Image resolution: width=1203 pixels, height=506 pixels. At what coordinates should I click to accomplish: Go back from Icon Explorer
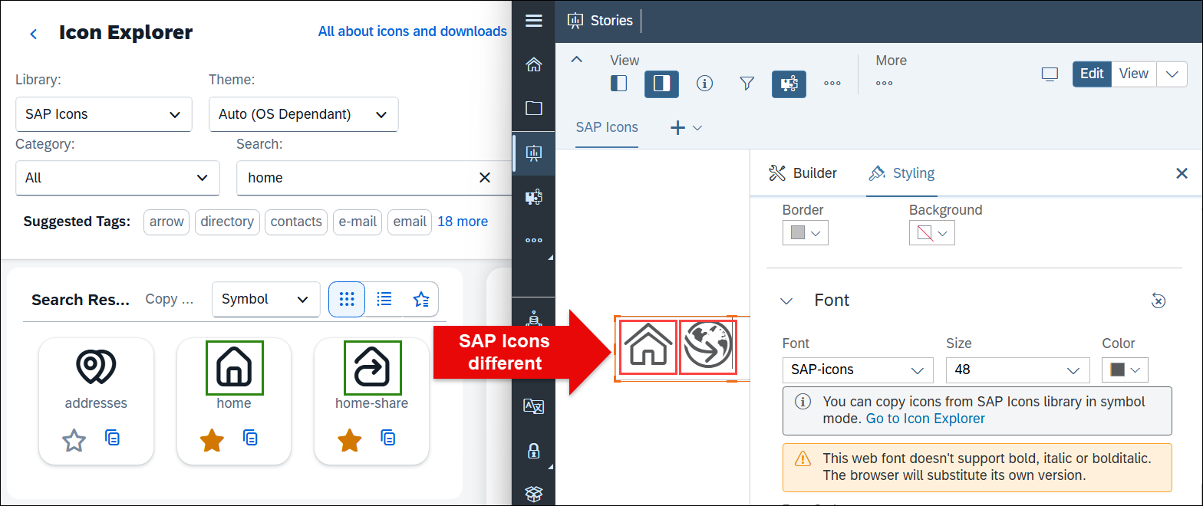pyautogui.click(x=33, y=34)
